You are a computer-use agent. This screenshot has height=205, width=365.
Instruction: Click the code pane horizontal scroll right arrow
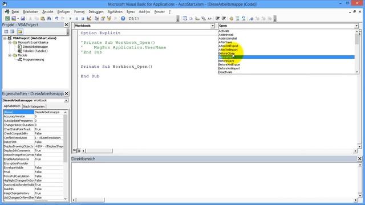click(x=355, y=151)
